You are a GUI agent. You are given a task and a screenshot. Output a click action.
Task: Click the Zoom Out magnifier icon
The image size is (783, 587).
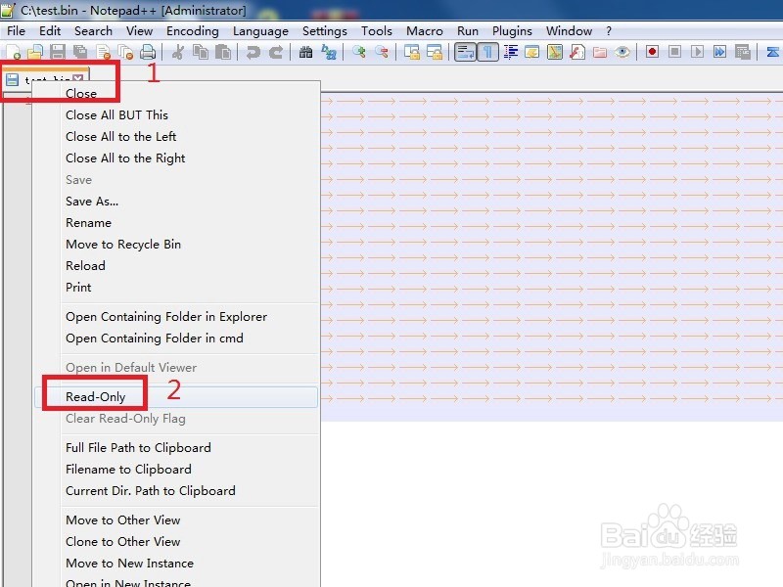pyautogui.click(x=382, y=52)
